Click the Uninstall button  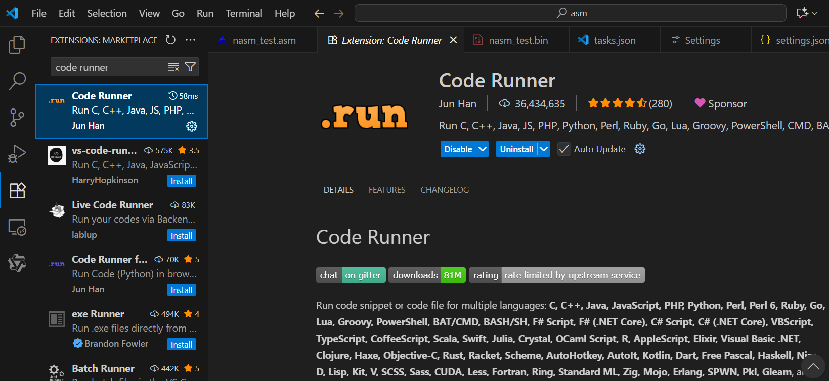point(516,149)
